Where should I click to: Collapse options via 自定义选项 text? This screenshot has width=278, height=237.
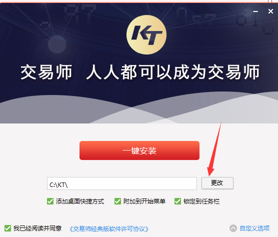[254, 228]
